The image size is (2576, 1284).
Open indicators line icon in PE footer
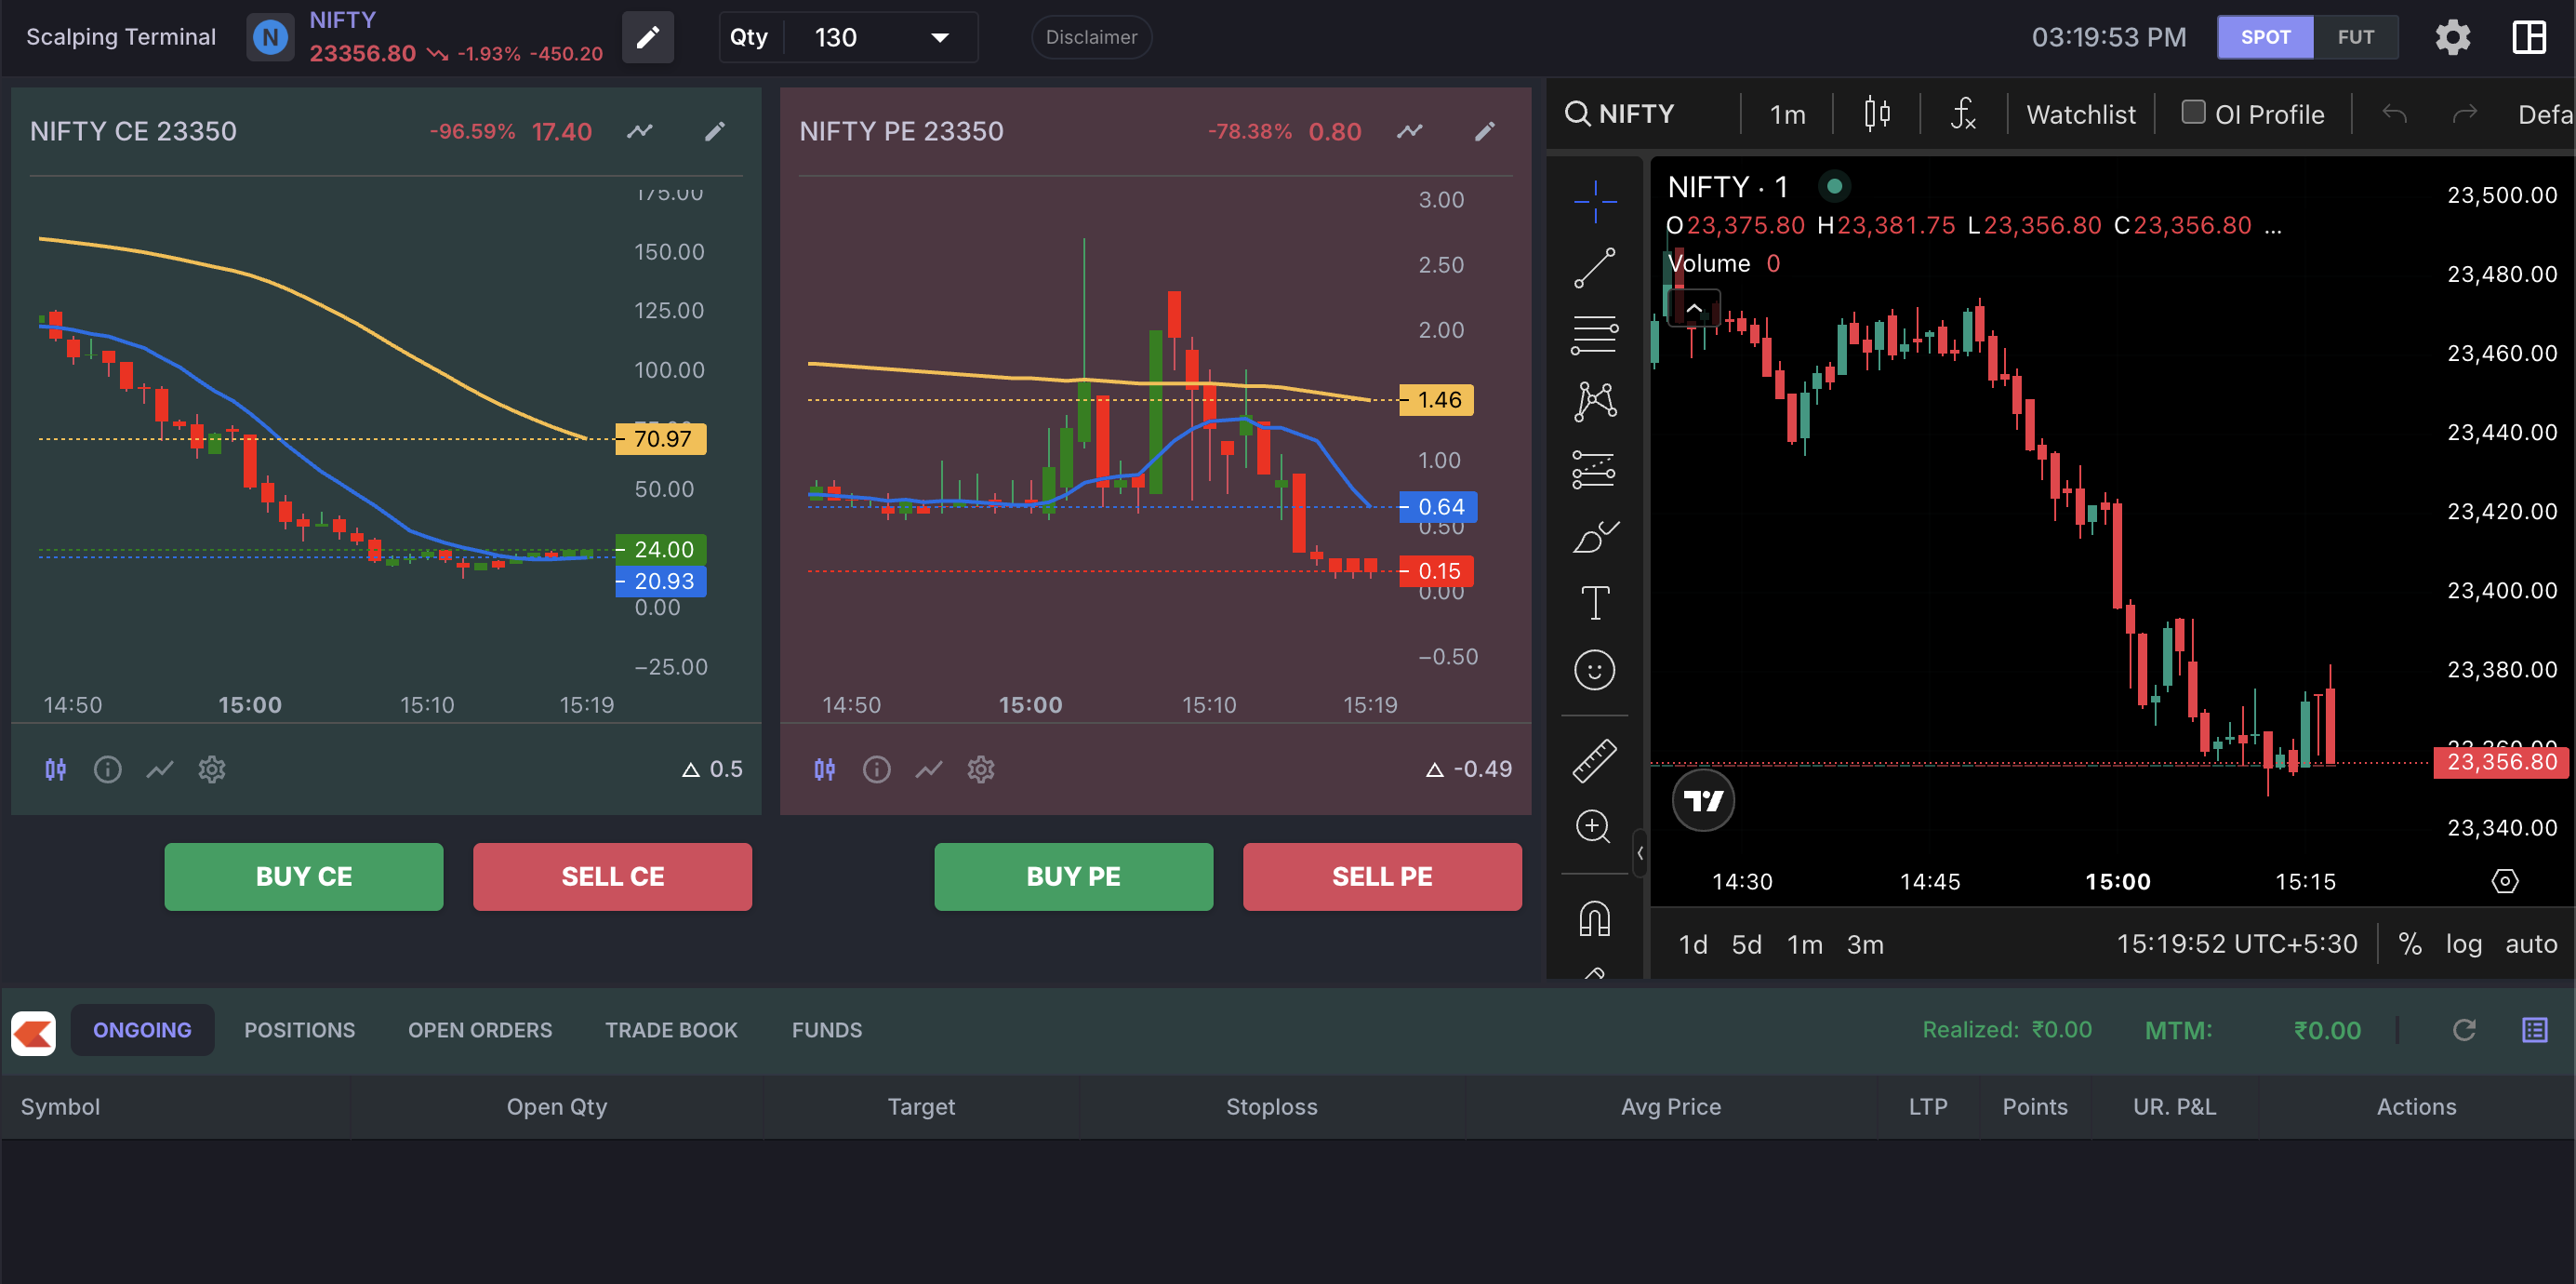pyautogui.click(x=929, y=769)
